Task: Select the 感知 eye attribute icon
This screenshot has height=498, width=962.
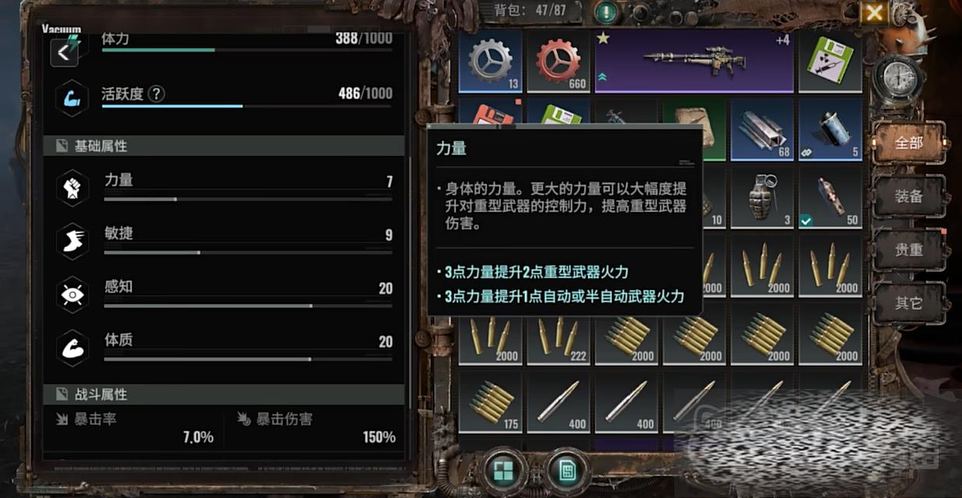Action: click(x=73, y=294)
